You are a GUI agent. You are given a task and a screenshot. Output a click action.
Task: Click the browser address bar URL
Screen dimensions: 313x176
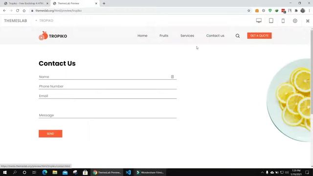pyautogui.click(x=59, y=11)
